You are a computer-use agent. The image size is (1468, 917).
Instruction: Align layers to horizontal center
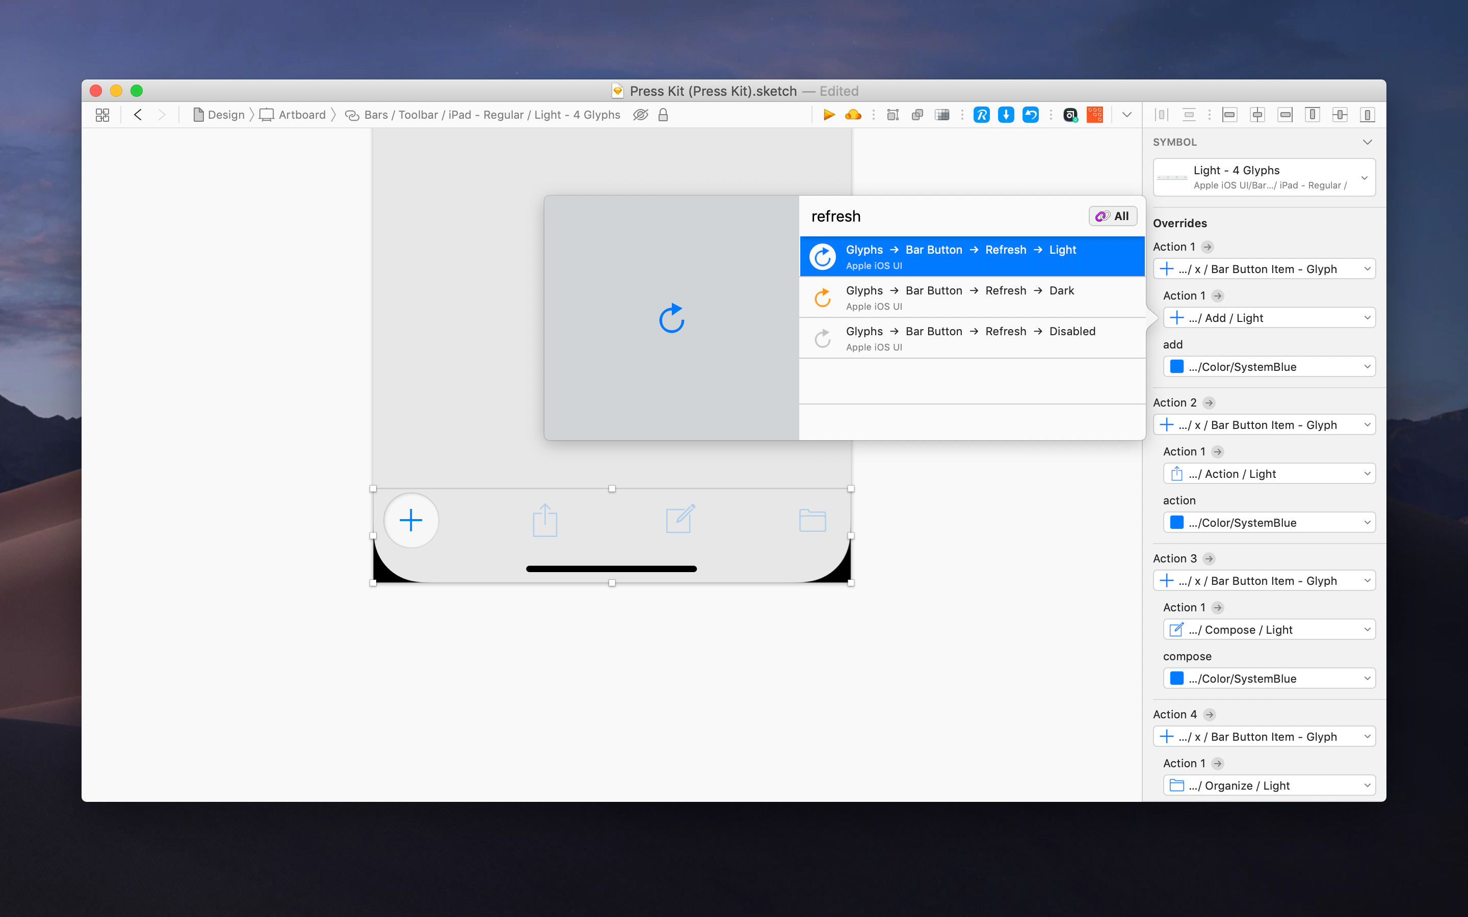click(1257, 115)
